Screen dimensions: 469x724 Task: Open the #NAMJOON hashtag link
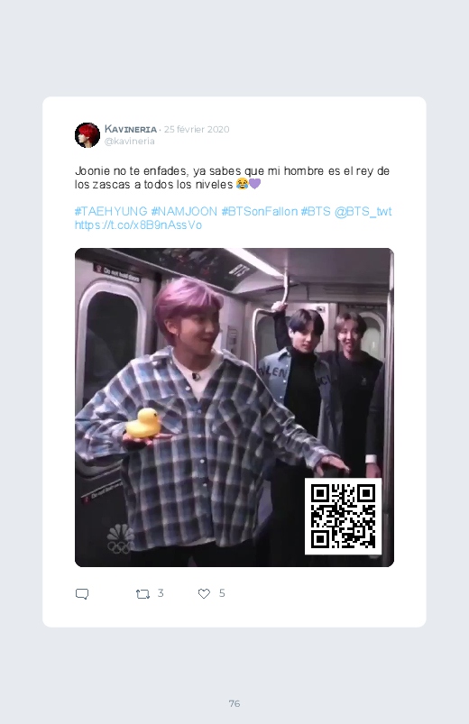(x=184, y=212)
